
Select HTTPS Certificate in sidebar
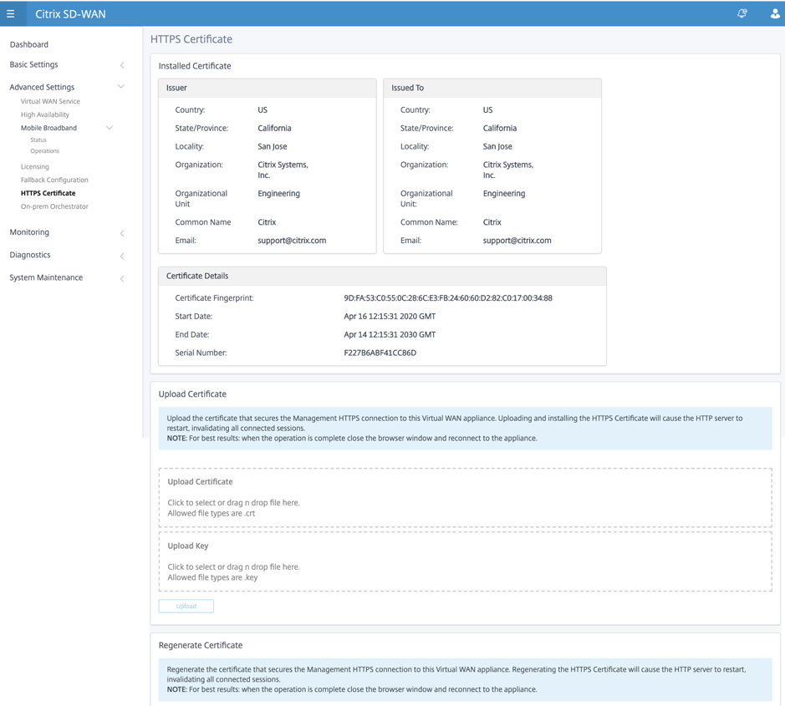click(x=48, y=193)
